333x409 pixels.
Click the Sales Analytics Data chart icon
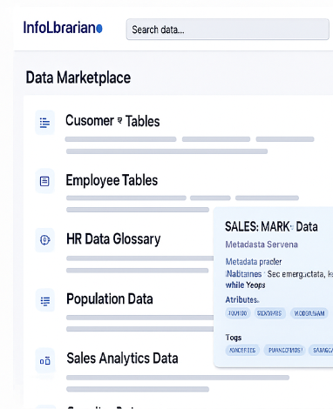[x=45, y=360]
